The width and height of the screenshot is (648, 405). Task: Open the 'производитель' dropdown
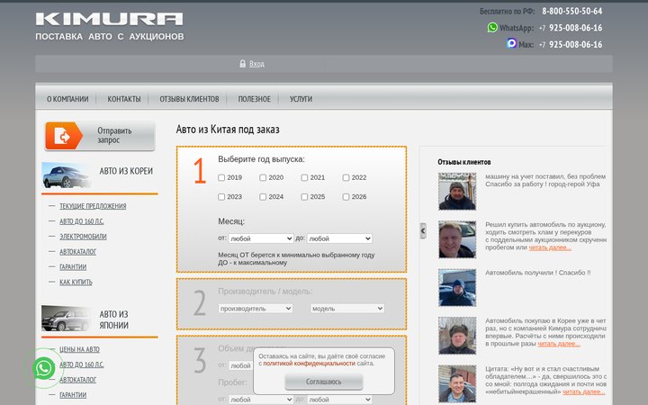coord(256,309)
